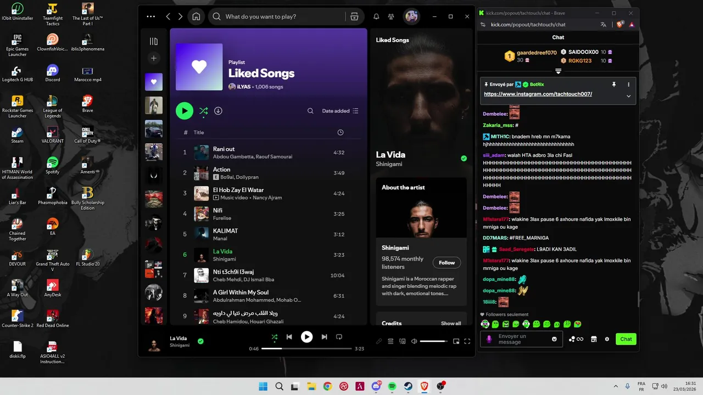Open the shop icon in Kick chat
703x395 pixels.
(594, 339)
